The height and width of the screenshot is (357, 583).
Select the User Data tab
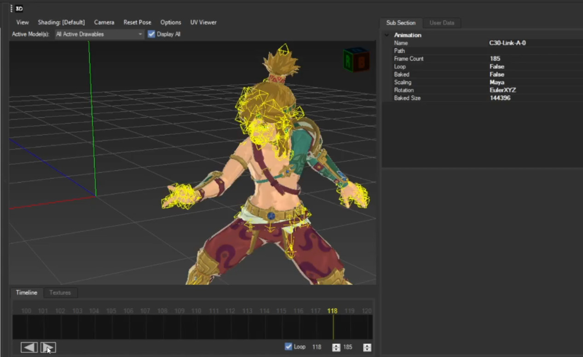[x=441, y=23]
